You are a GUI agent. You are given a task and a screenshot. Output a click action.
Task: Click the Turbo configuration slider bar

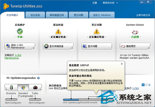click(35, 99)
